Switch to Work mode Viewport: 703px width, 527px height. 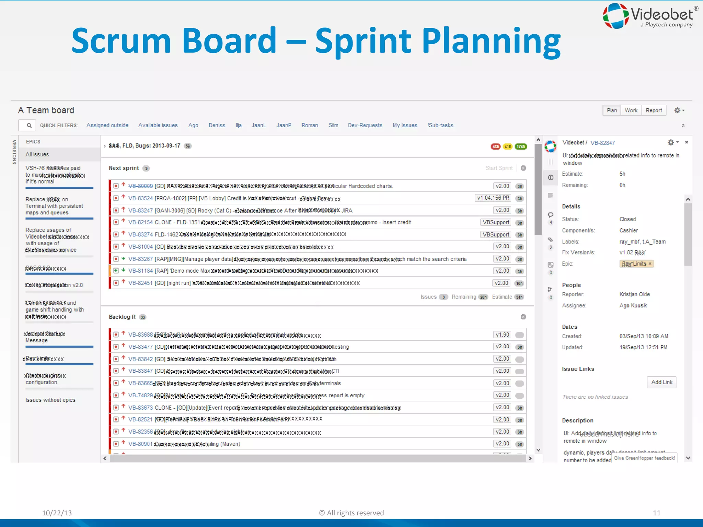[x=631, y=110]
